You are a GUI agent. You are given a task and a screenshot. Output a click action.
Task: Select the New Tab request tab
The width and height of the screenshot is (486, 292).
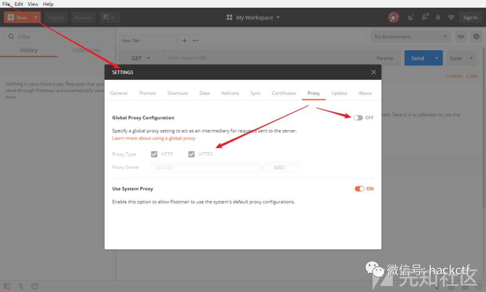coord(148,40)
